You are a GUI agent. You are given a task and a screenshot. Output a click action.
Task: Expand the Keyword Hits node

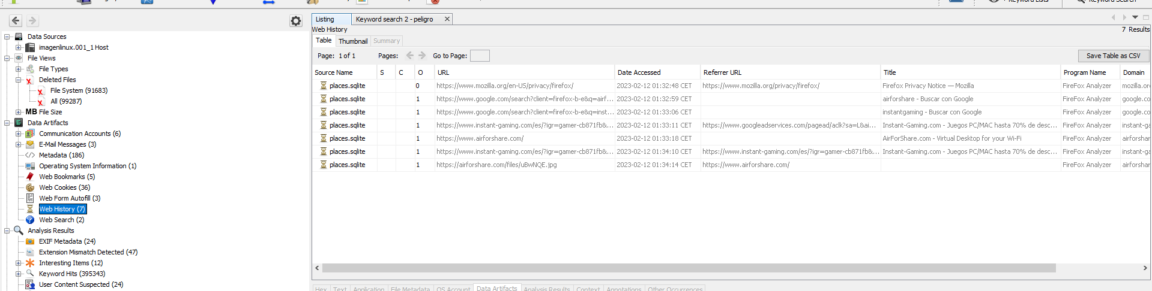point(18,274)
